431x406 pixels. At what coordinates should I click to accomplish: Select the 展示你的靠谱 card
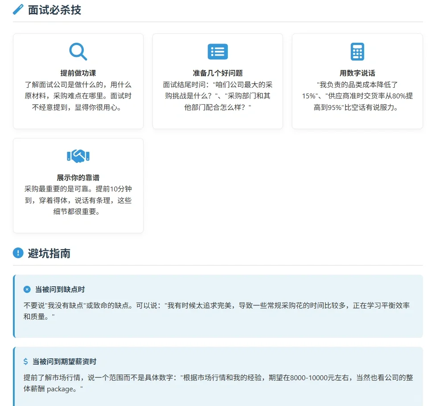click(x=78, y=186)
